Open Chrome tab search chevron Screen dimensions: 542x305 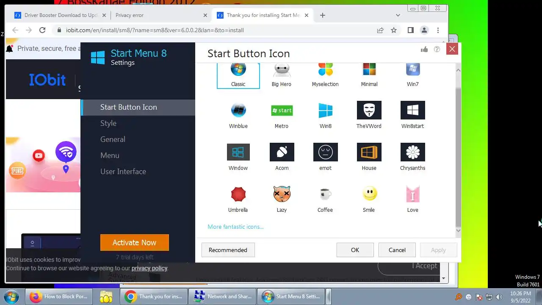[398, 15]
